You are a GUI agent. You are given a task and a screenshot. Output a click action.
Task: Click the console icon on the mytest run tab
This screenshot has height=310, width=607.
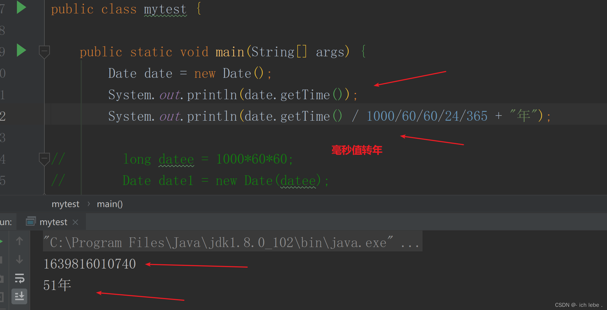pyautogui.click(x=30, y=222)
